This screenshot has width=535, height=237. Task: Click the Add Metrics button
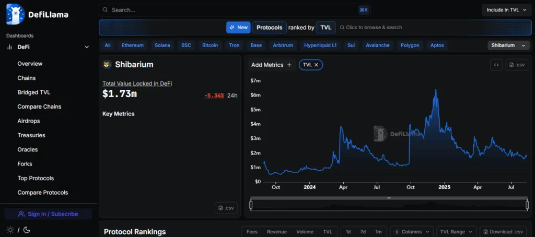point(272,65)
